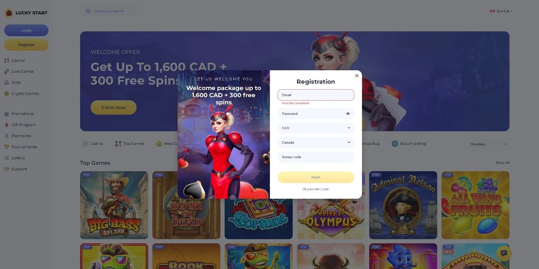This screenshot has height=269, width=539.
Task: Open the VIP Program sidebar icon
Action: click(x=7, y=125)
